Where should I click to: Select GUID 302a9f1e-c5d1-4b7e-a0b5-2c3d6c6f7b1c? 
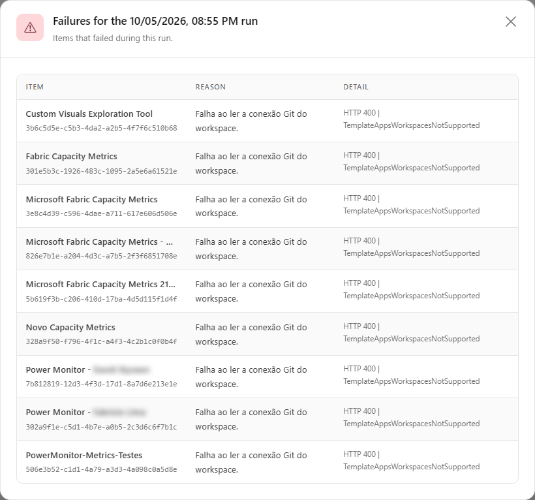tap(101, 427)
